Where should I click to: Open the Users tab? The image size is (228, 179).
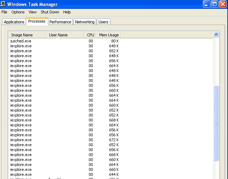tap(103, 22)
